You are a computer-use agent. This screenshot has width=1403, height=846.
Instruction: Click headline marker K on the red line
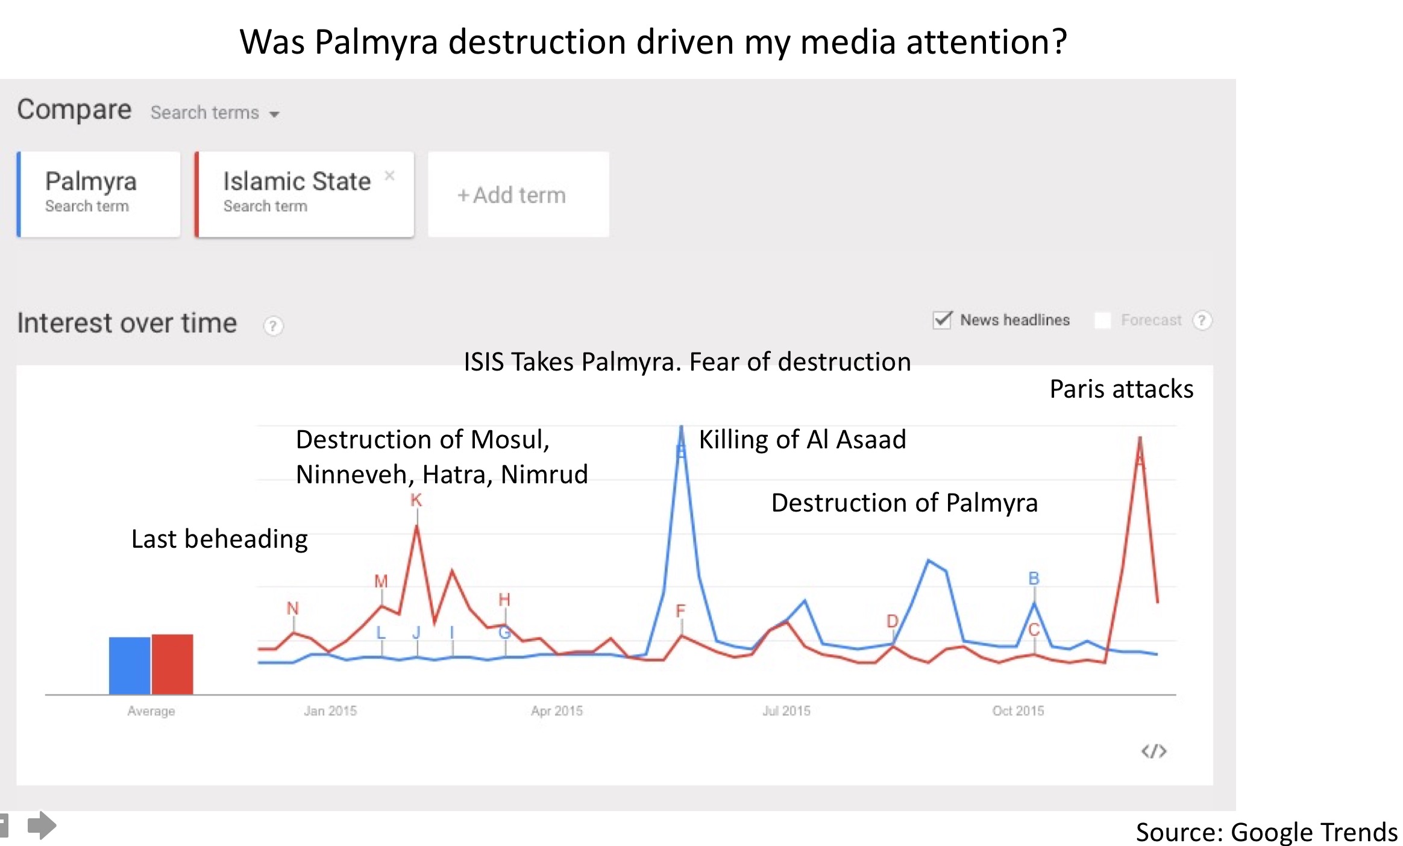(x=416, y=500)
